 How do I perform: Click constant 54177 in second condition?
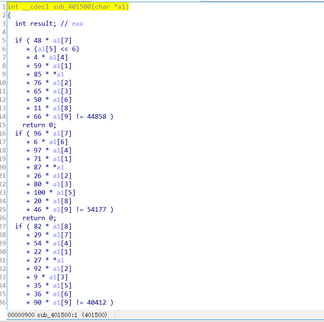coord(96,210)
